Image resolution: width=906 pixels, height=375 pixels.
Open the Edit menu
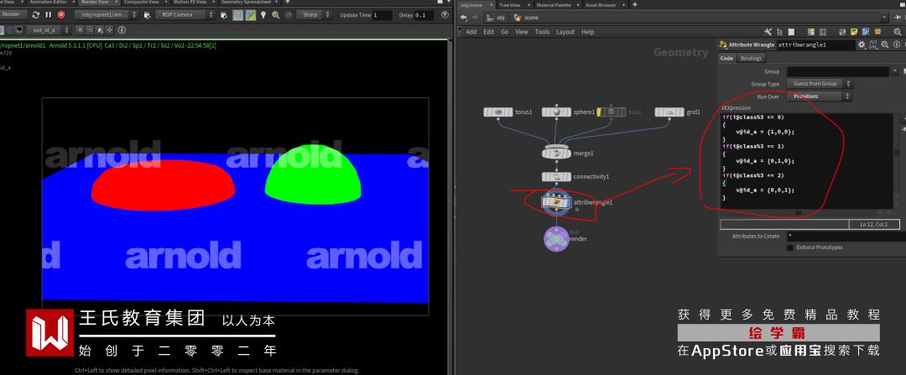(489, 33)
